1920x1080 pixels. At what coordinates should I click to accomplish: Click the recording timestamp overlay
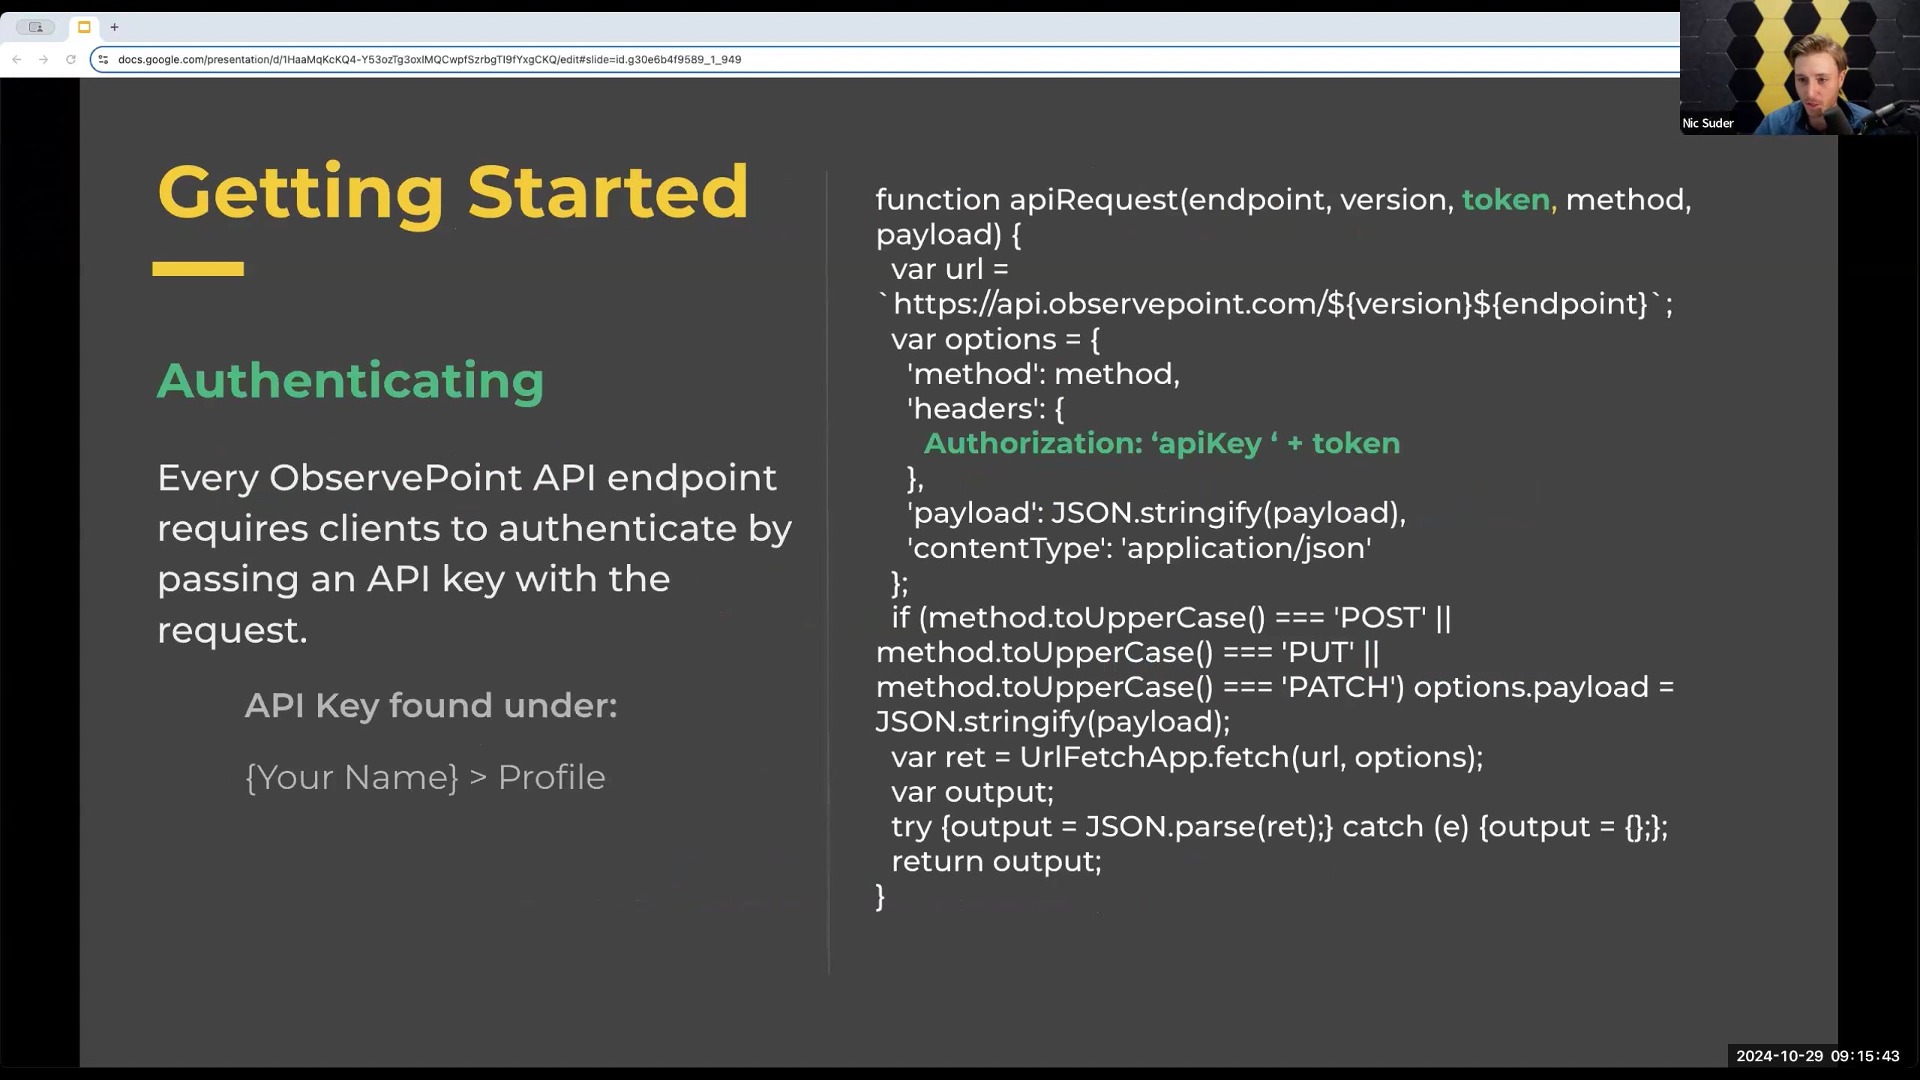tap(1817, 1056)
